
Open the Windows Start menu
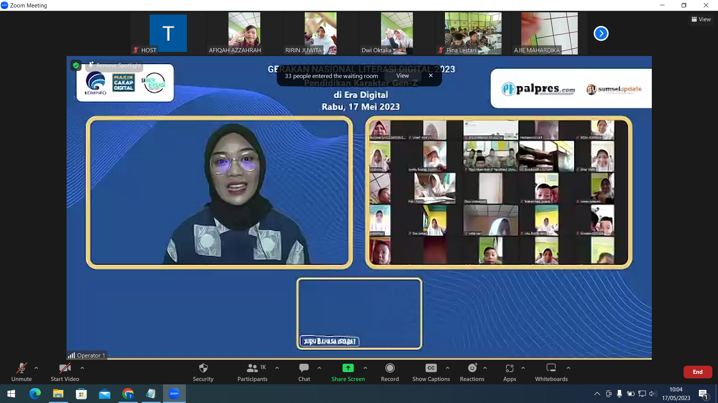pos(11,394)
